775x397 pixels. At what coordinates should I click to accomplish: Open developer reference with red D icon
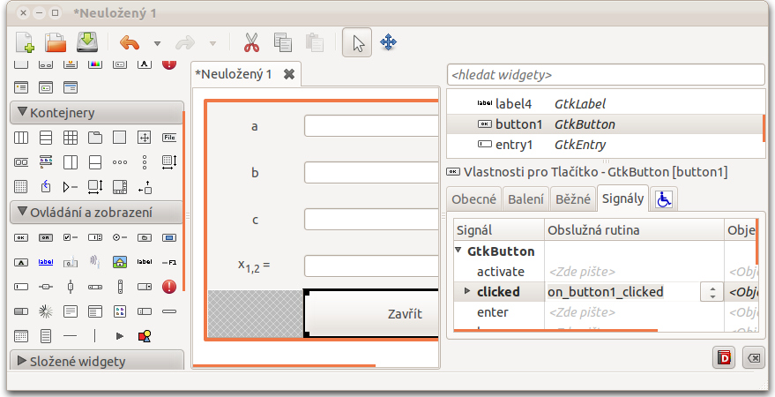coord(724,357)
